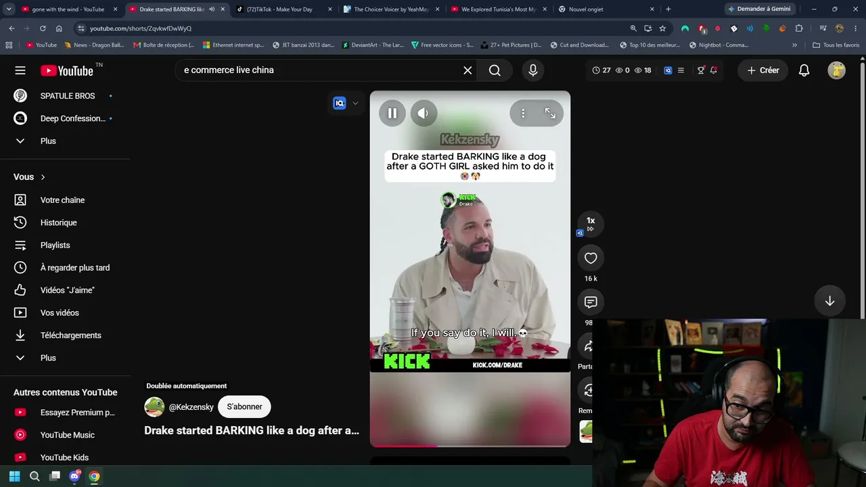Open the YouTube guide hamburger menu

click(20, 70)
